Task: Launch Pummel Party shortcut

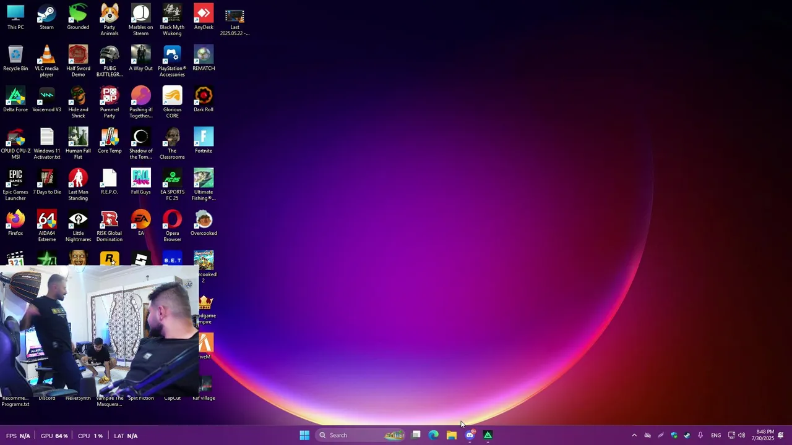Action: point(110,103)
